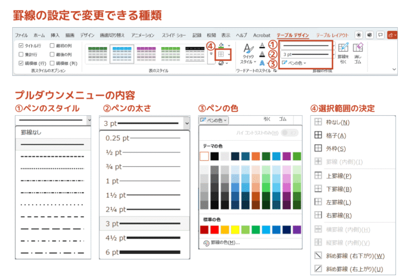The height and width of the screenshot is (280, 410).
Task: Click shading paint bucket dropdown arrow
Action: 229,45
